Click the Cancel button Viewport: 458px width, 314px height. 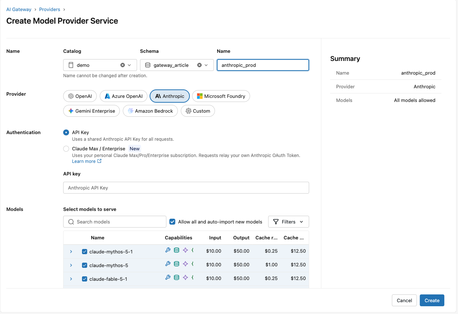404,300
